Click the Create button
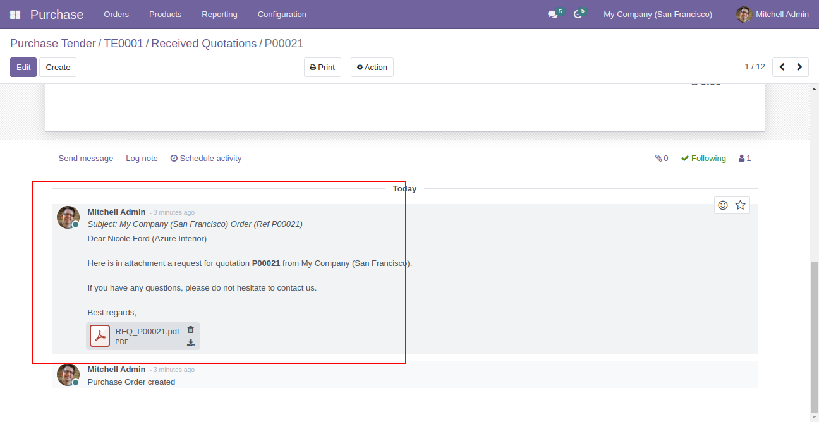819x422 pixels. click(58, 68)
